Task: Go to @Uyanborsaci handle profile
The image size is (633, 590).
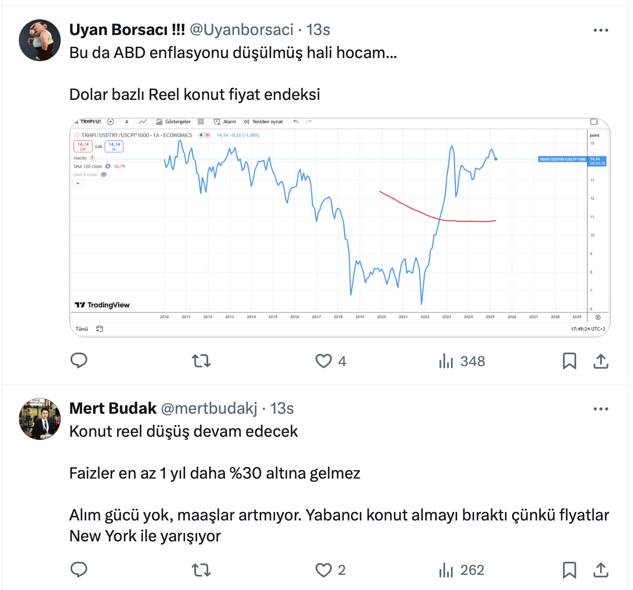Action: click(242, 30)
